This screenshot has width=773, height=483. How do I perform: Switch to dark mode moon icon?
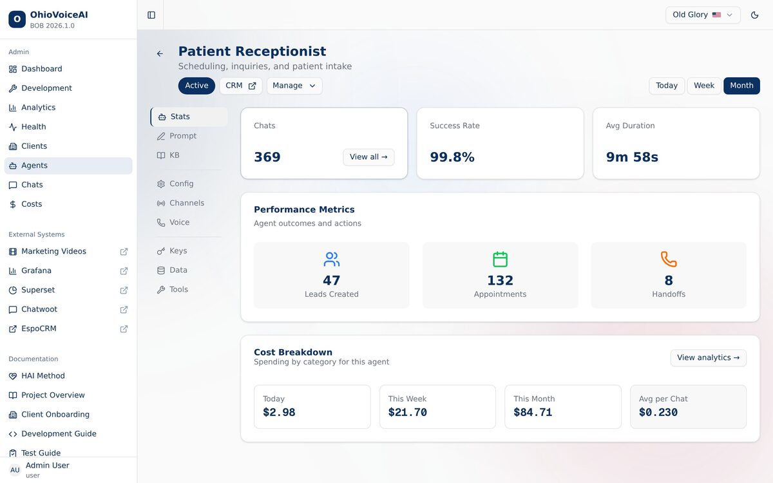(x=755, y=15)
